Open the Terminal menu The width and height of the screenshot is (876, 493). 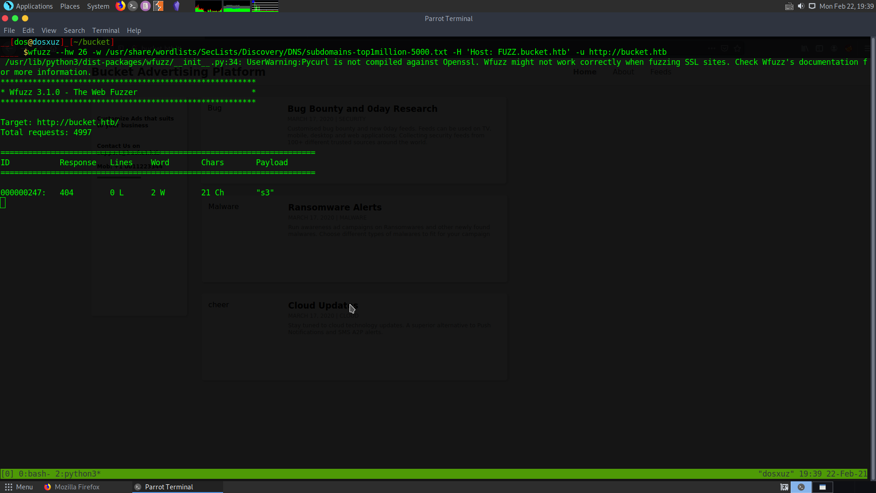click(105, 31)
